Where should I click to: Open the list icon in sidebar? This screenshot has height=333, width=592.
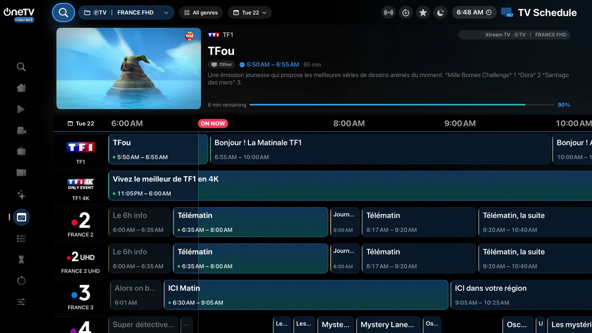pyautogui.click(x=21, y=239)
